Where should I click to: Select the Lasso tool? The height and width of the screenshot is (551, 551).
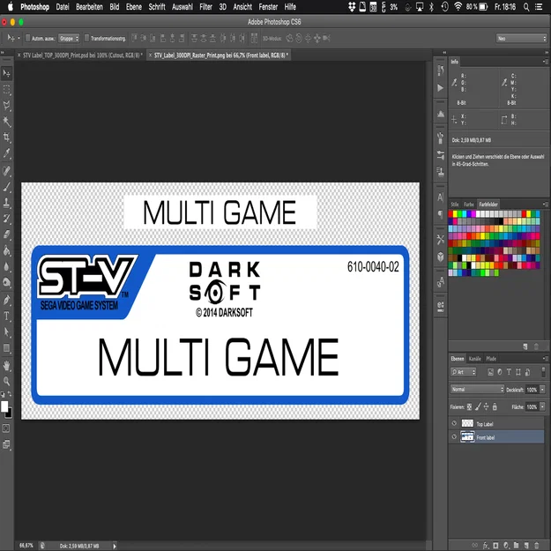(x=7, y=106)
